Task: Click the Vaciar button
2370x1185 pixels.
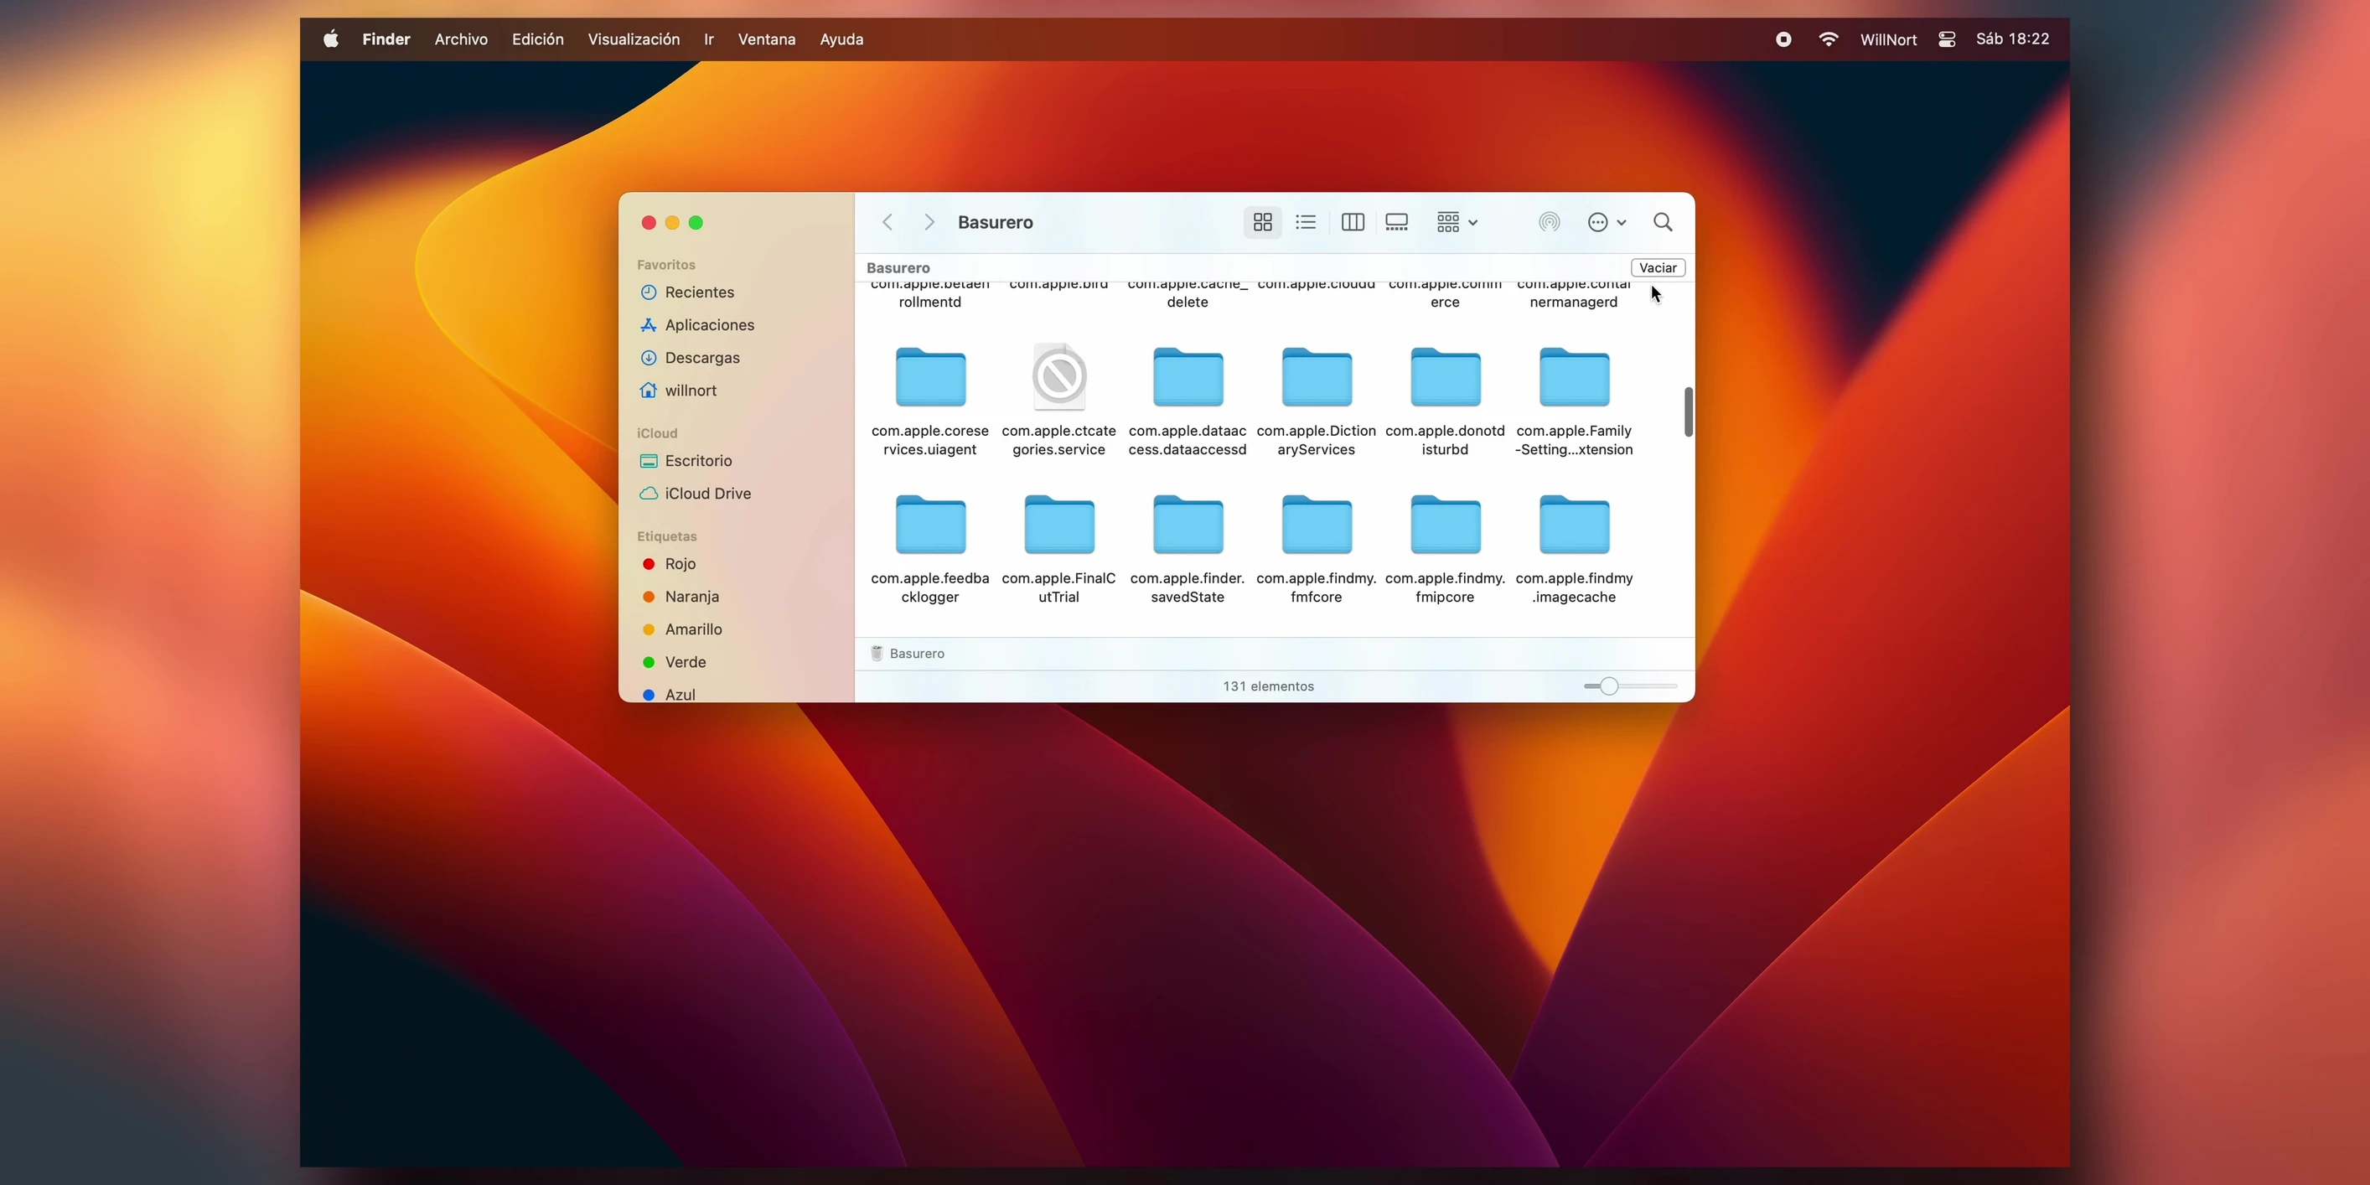Action: [x=1658, y=267]
